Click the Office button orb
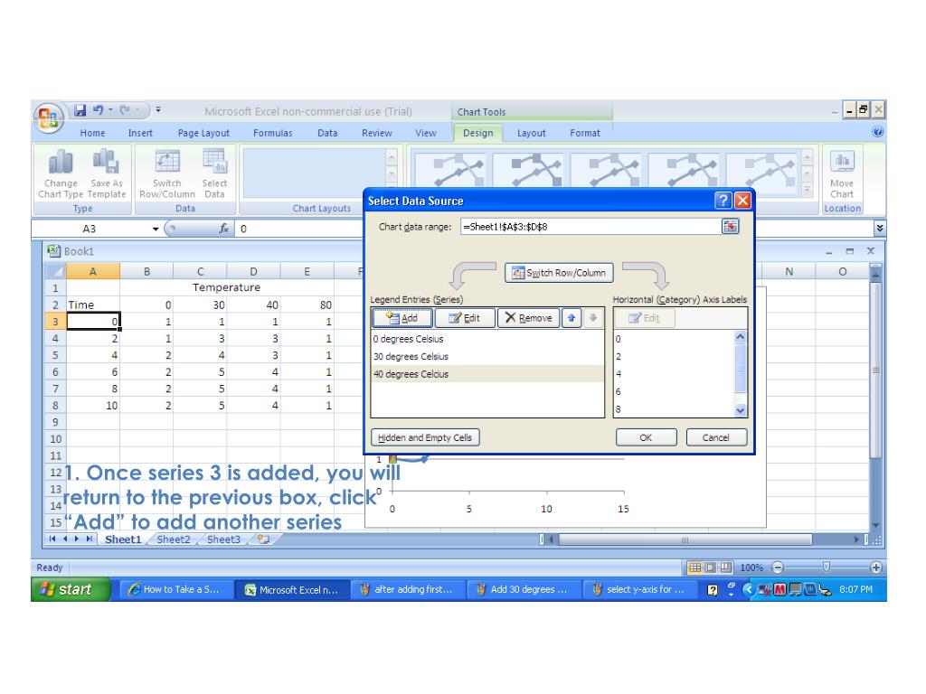The height and width of the screenshot is (694, 926). 49,117
